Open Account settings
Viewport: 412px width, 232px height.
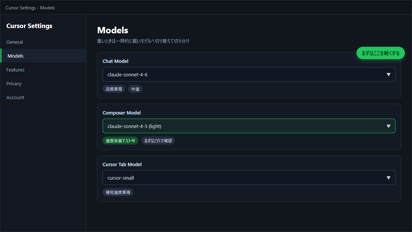15,97
